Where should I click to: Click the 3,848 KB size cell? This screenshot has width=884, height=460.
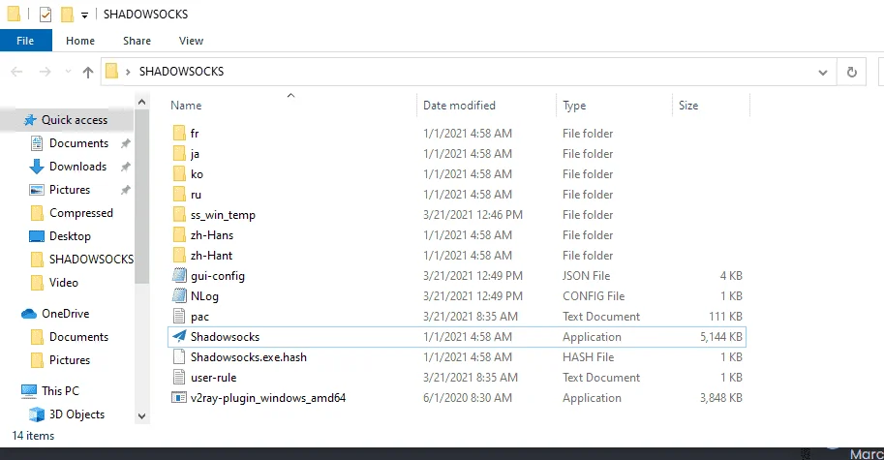721,398
